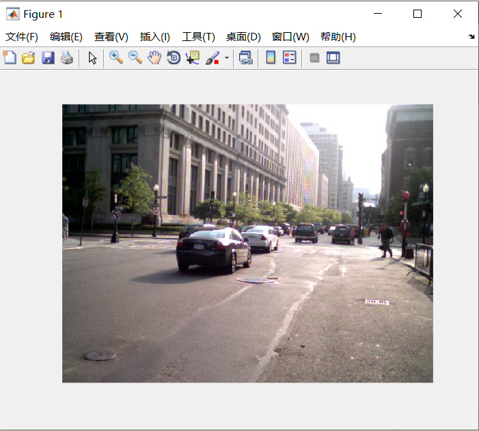
Task: Activate the Brush data tool
Action: [x=213, y=57]
